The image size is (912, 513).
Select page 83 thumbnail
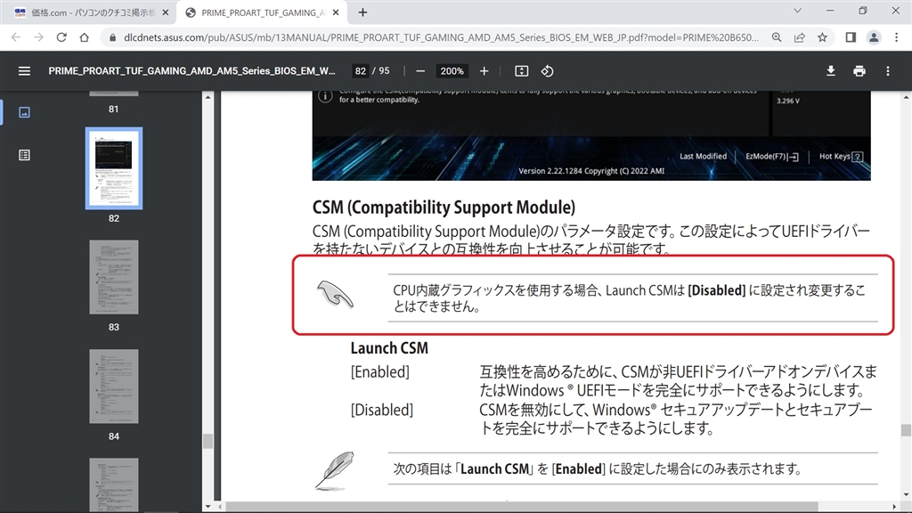(114, 278)
